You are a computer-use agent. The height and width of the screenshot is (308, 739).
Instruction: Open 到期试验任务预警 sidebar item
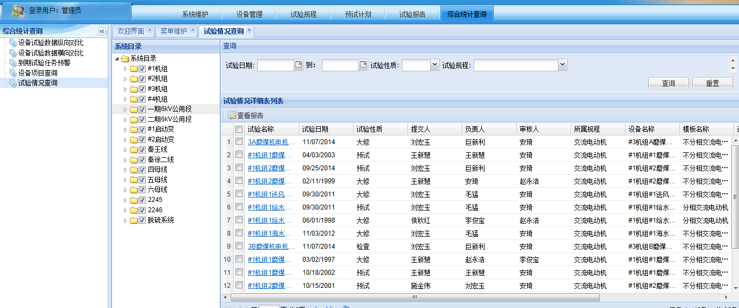pos(44,63)
